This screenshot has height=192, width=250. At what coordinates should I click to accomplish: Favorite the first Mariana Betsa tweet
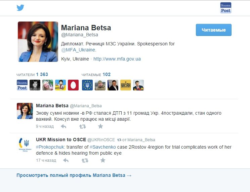click(x=100, y=126)
